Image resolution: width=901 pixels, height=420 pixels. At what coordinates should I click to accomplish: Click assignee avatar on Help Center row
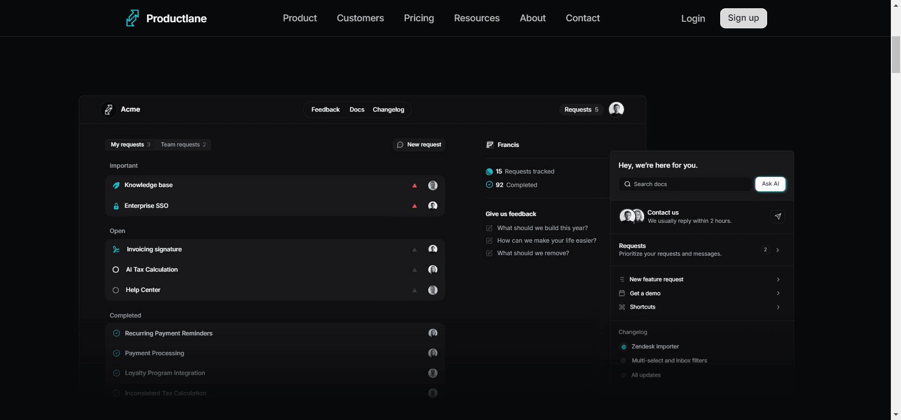(433, 290)
